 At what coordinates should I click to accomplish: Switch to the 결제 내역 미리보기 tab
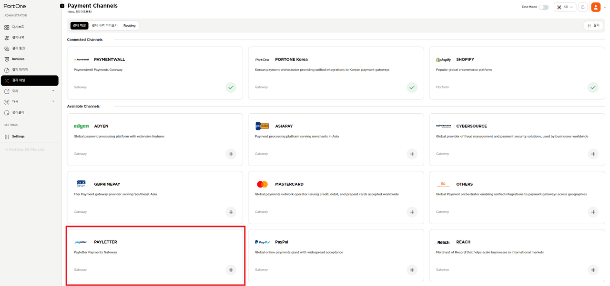click(x=104, y=26)
